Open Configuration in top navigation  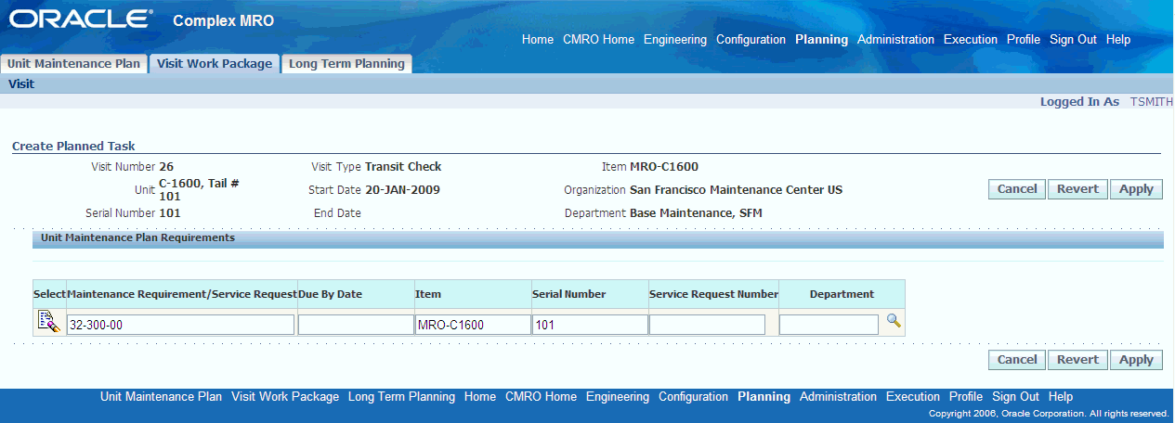tap(751, 40)
